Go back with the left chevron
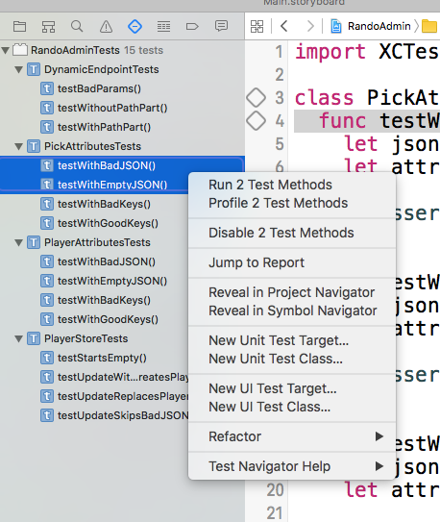The width and height of the screenshot is (440, 522). [284, 26]
